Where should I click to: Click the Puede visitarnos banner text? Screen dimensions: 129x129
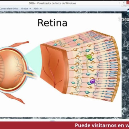[102, 125]
